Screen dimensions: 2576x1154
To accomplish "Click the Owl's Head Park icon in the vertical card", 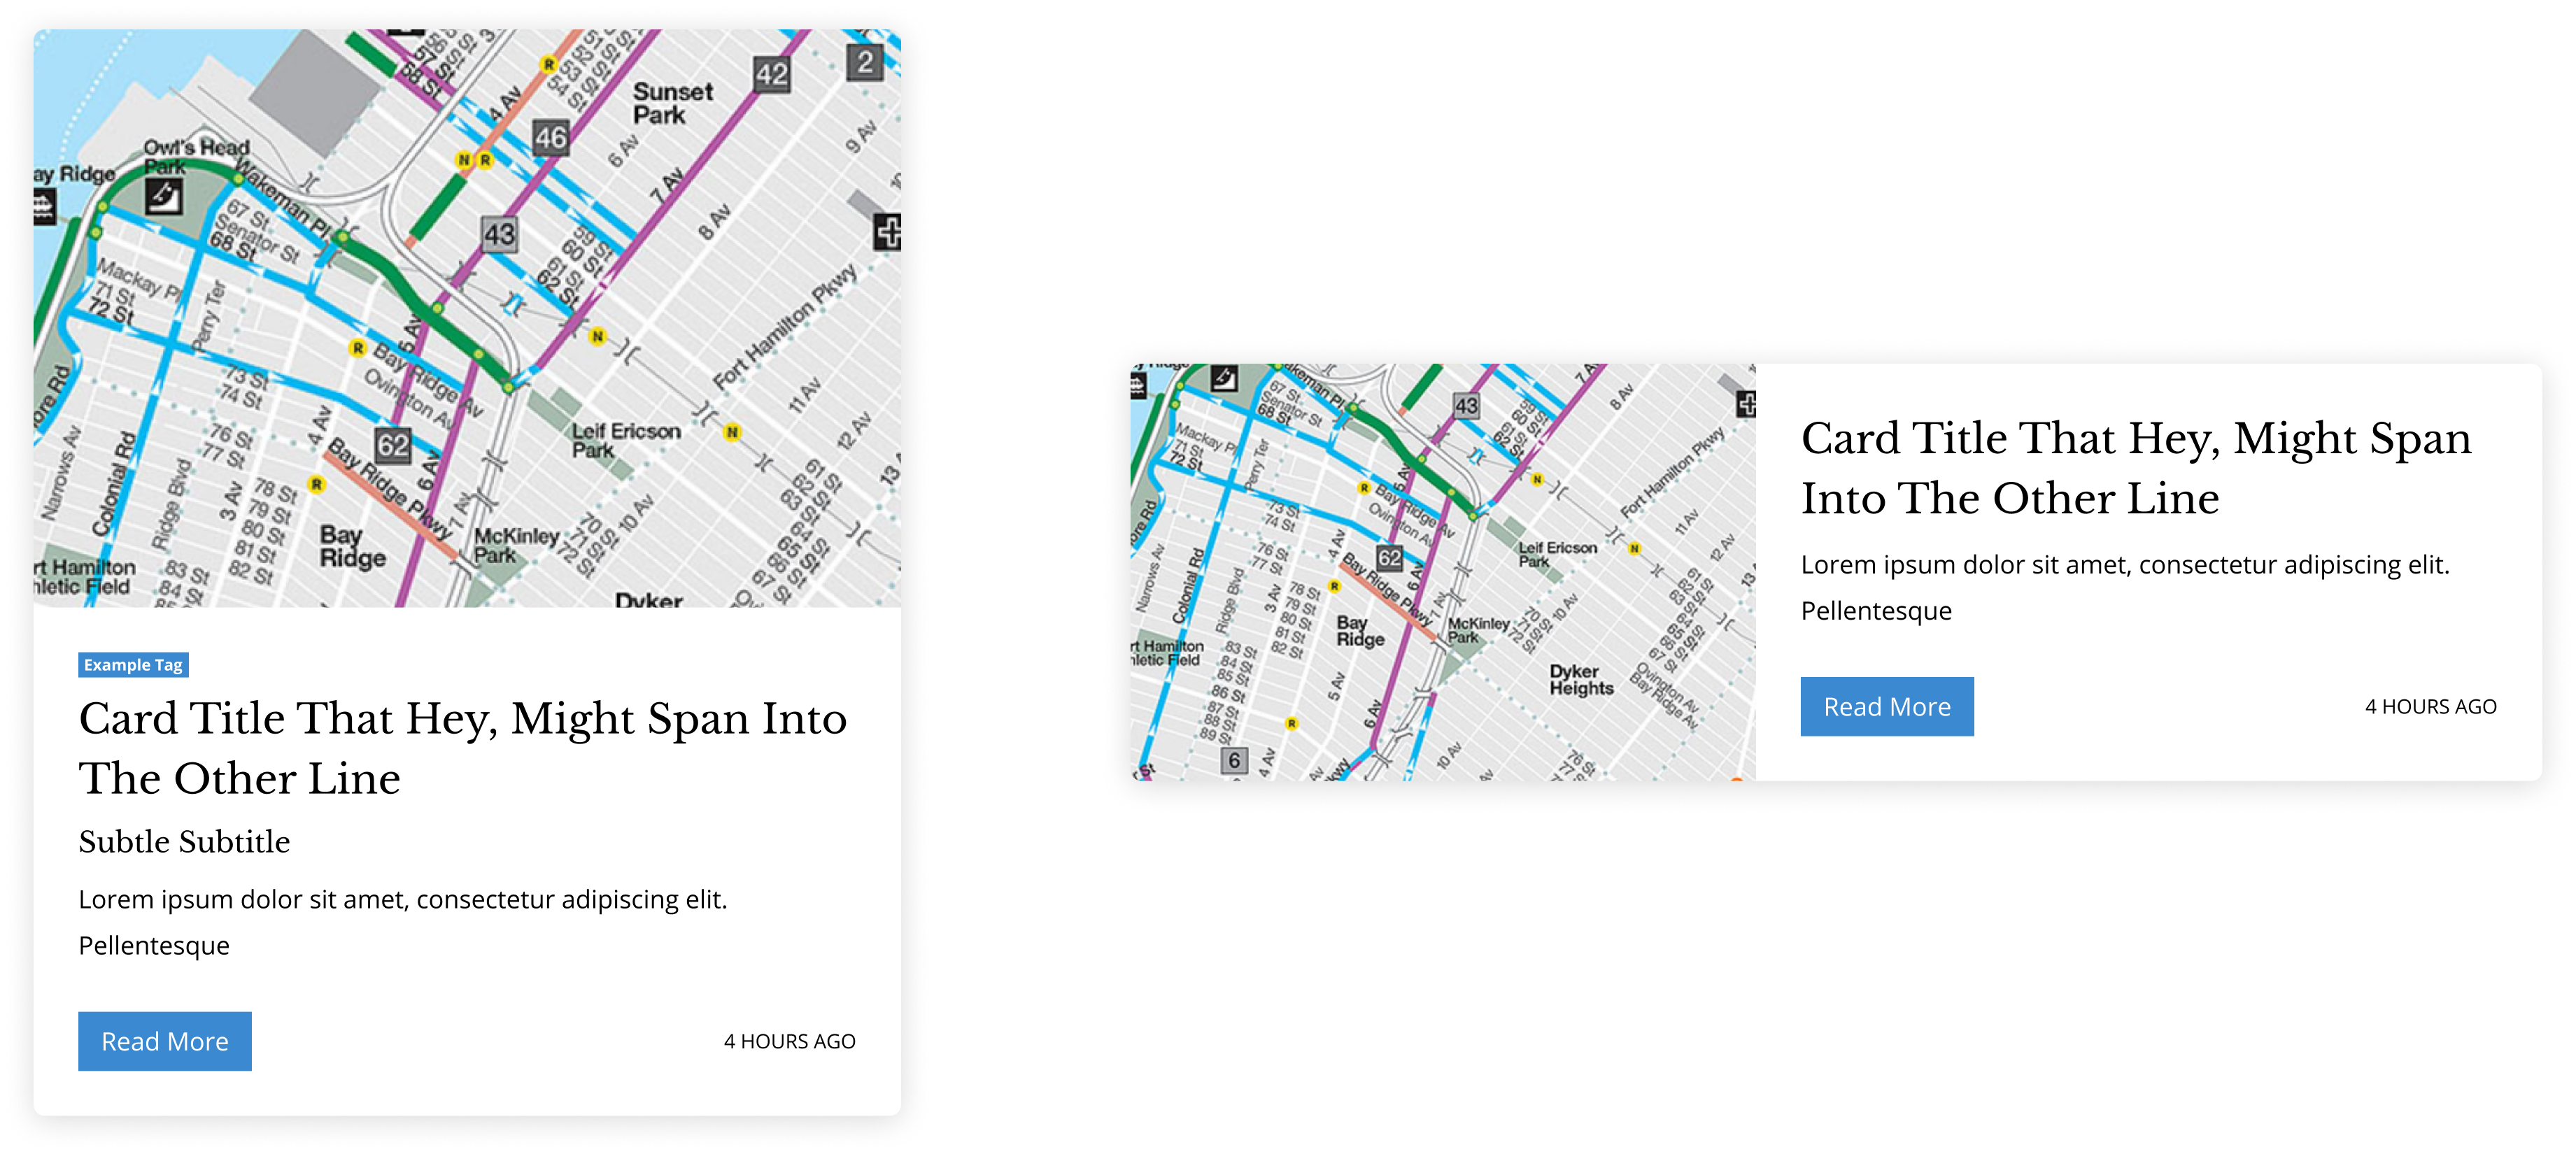I will pos(163,196).
